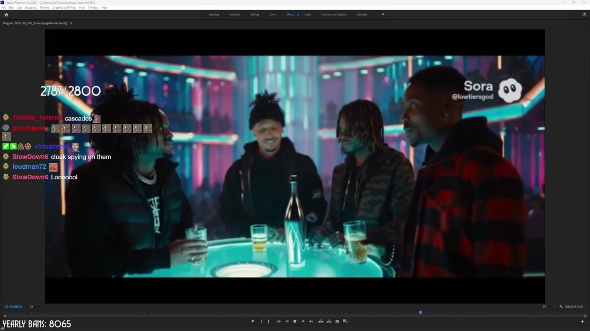
Task: Click the Extract icon
Action: pyautogui.click(x=329, y=321)
